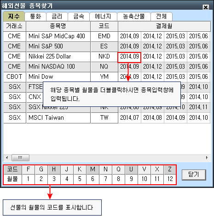Show the 전체 tab
Screen dimensions: 214x216
tap(162, 16)
